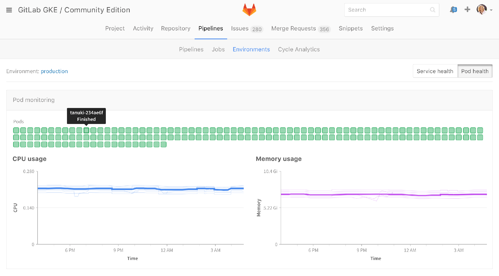Focus the Search input field
This screenshot has height=276, width=499.
[387, 10]
